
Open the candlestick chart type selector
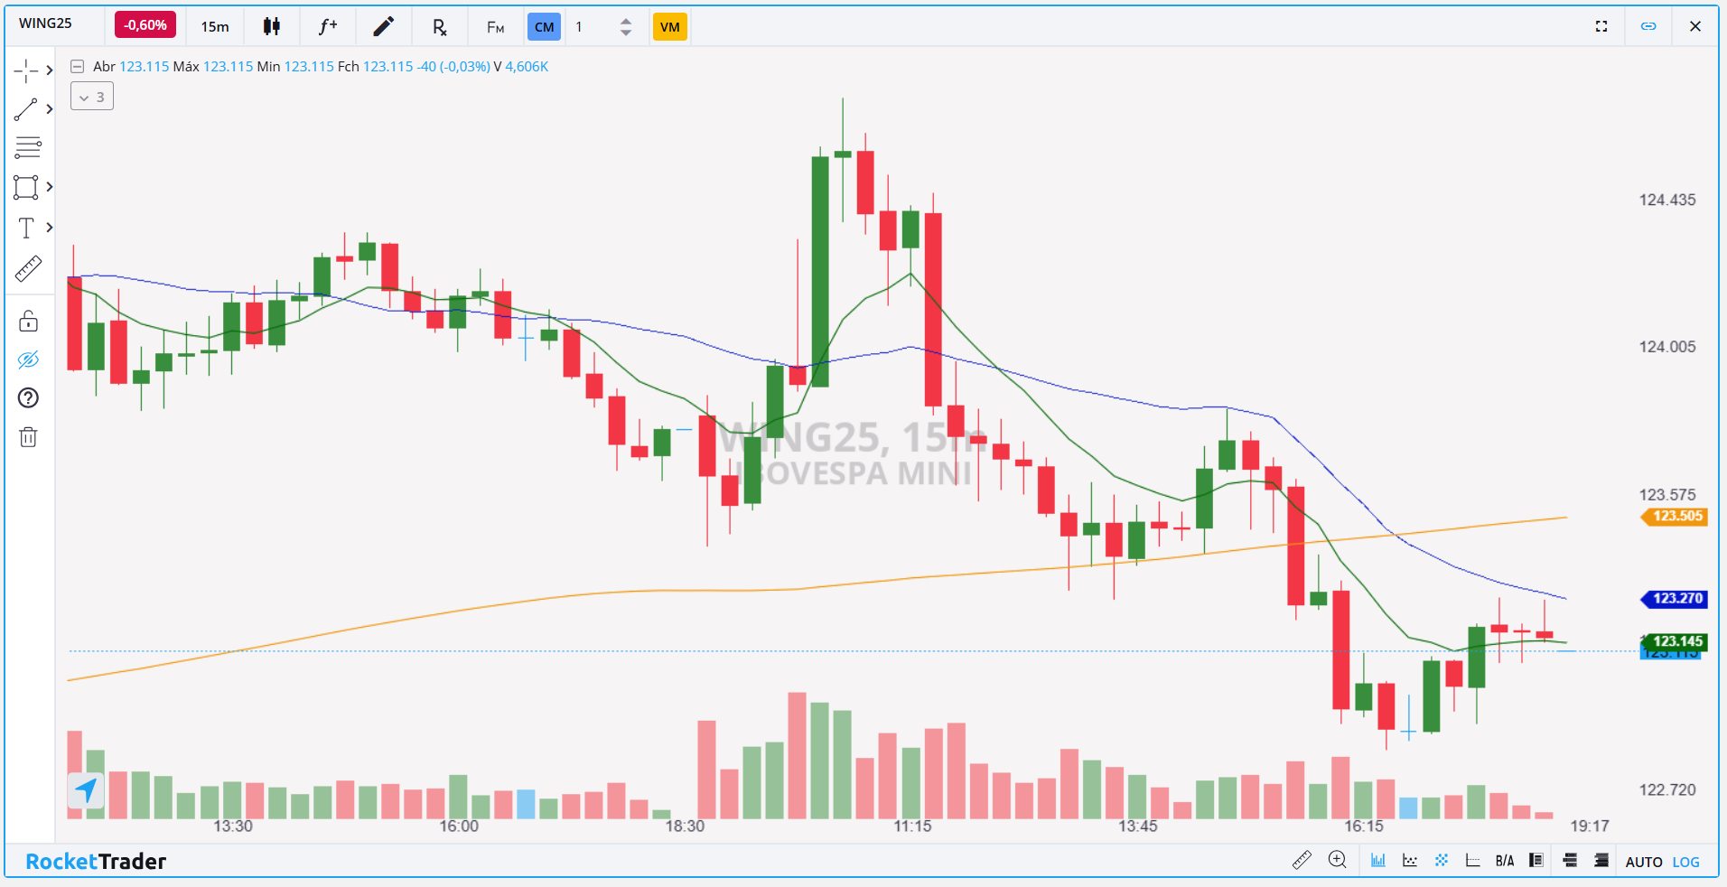click(x=271, y=27)
